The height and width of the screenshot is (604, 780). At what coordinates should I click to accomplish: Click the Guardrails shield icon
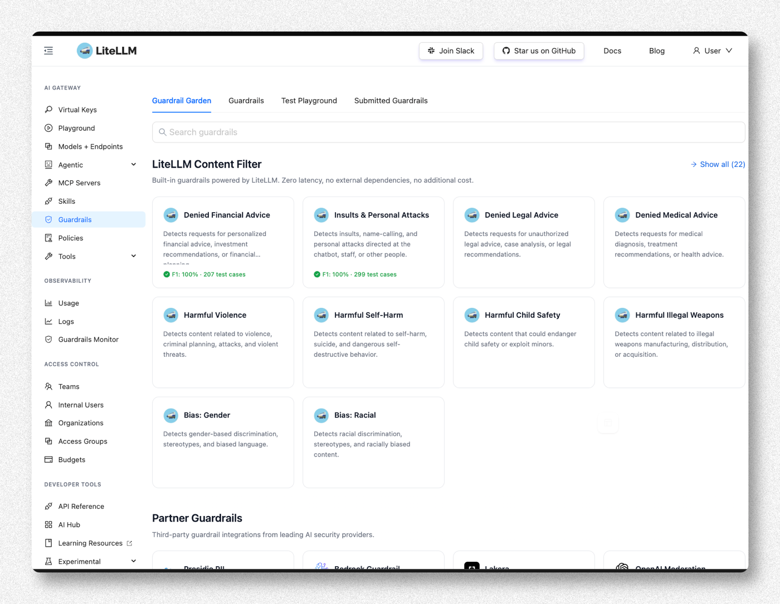[x=48, y=219]
